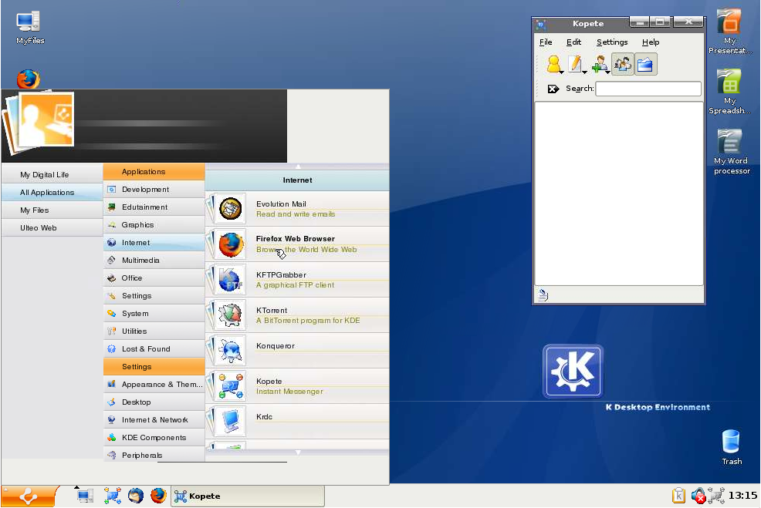Open My Word processor desktop icon
This screenshot has width=761, height=508.
coord(731,152)
